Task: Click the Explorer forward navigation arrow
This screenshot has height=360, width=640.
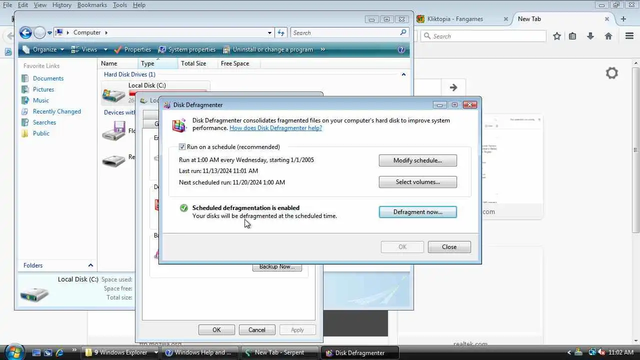Action: pyautogui.click(x=39, y=32)
